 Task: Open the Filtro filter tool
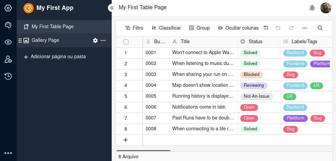point(134,28)
